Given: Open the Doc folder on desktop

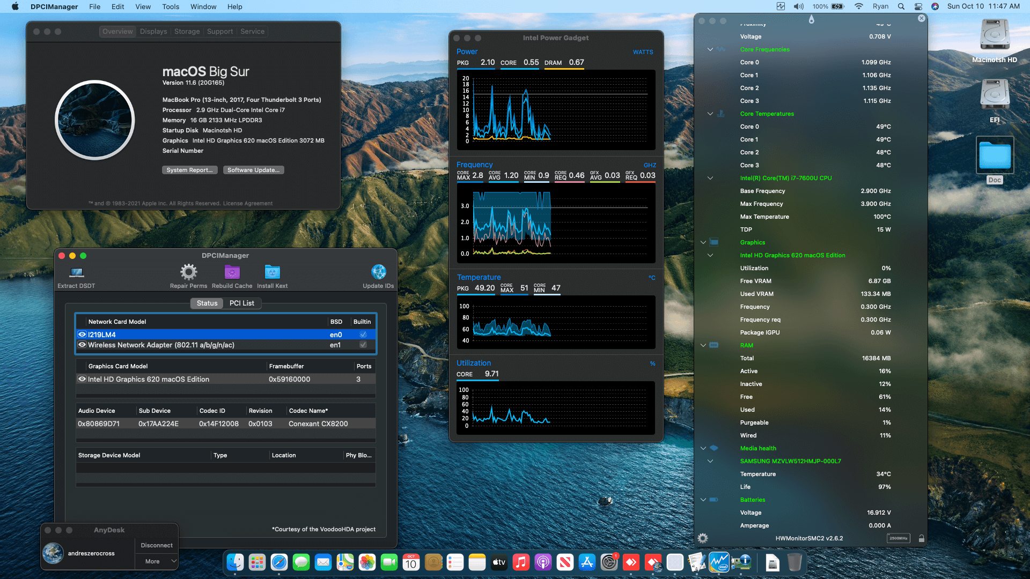Looking at the screenshot, I should click(995, 160).
